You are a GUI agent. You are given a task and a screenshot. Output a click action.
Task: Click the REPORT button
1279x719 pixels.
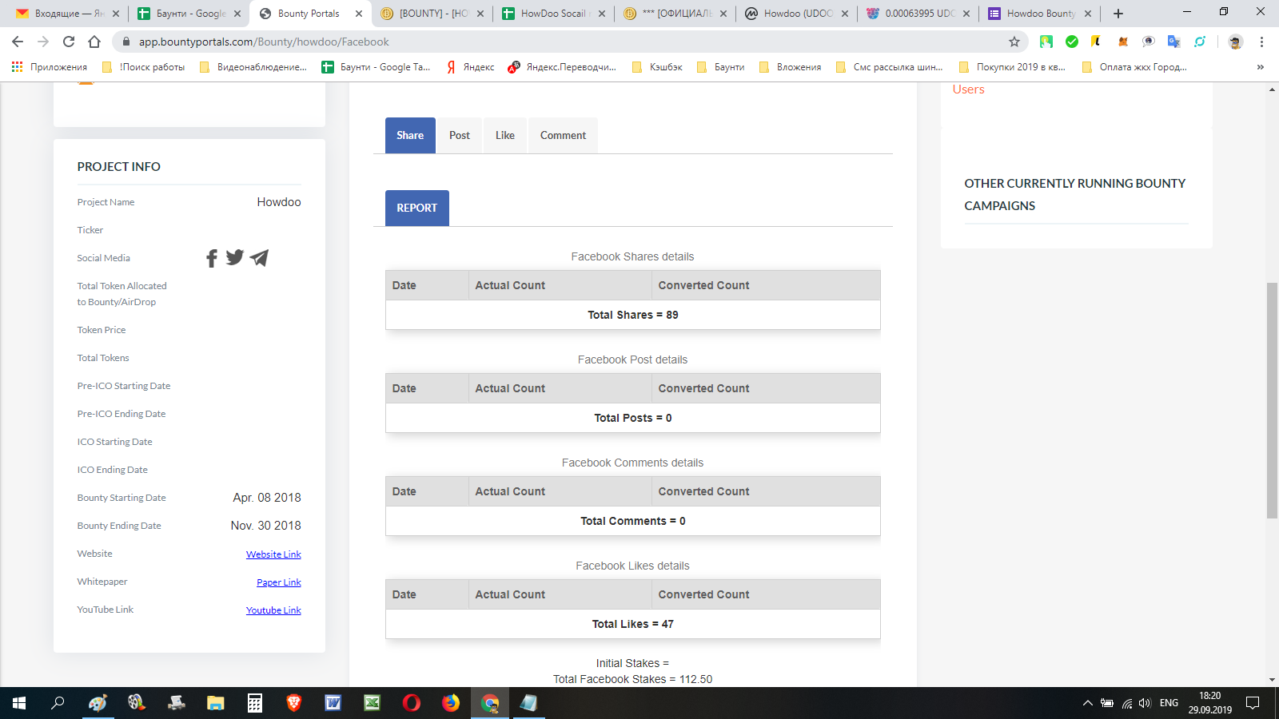coord(417,208)
